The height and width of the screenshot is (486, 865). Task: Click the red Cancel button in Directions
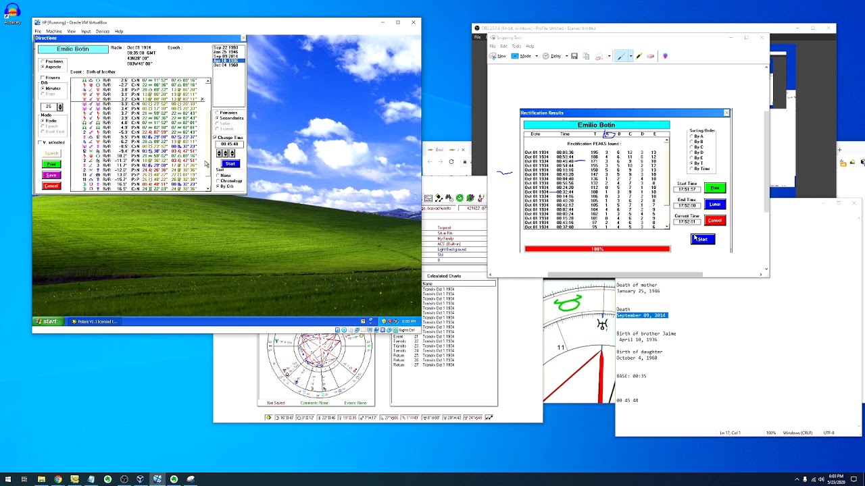[x=51, y=186]
